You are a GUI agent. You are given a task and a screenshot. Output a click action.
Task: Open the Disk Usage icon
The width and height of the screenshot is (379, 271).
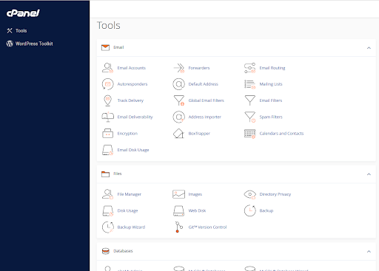[x=107, y=210]
